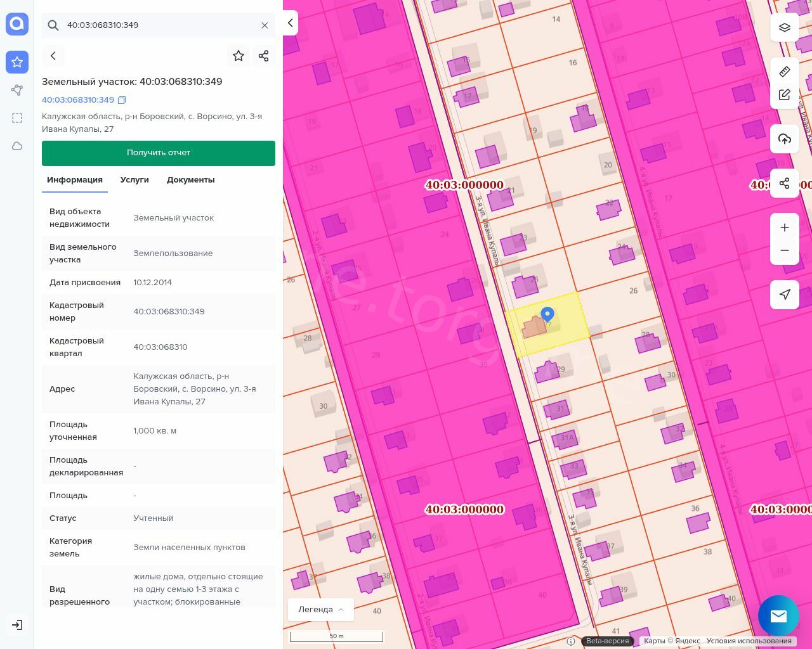Switch to the Услуги tab
Viewport: 812px width, 649px height.
click(134, 180)
